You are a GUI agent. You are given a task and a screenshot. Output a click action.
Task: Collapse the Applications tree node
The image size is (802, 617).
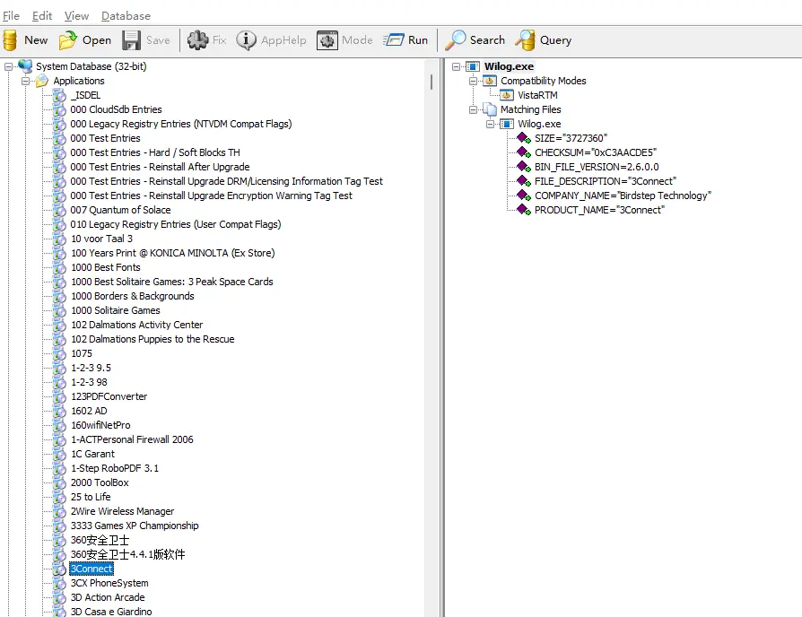pyautogui.click(x=25, y=81)
